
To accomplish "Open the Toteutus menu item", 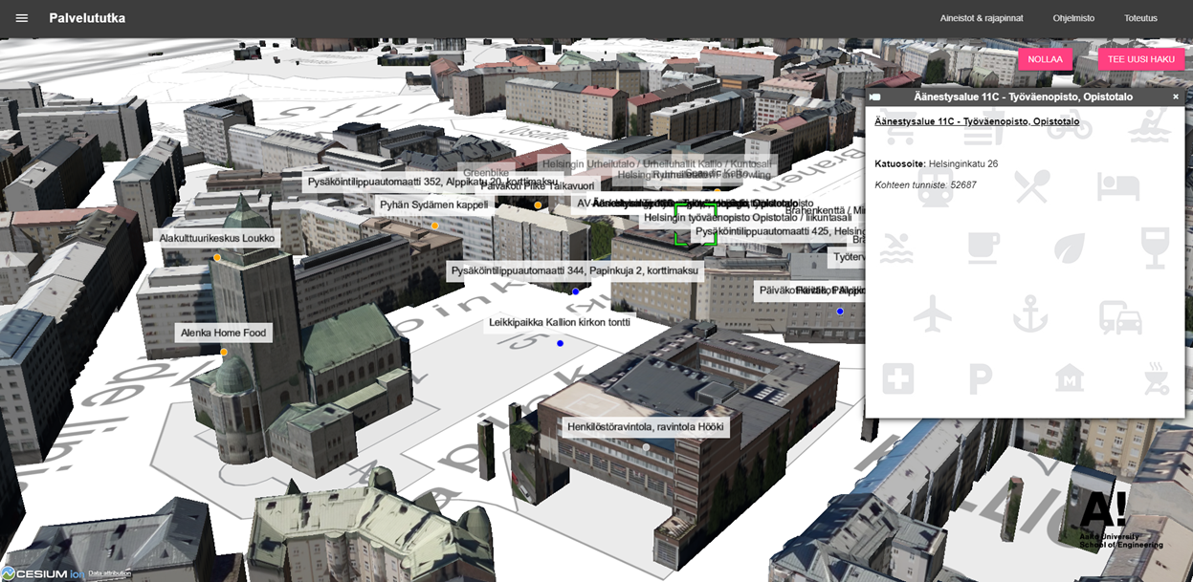I will click(1140, 18).
